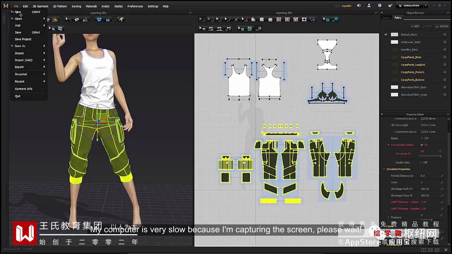Pick the red Internal Polygon tool
452x254 pixels.
[x=279, y=19]
